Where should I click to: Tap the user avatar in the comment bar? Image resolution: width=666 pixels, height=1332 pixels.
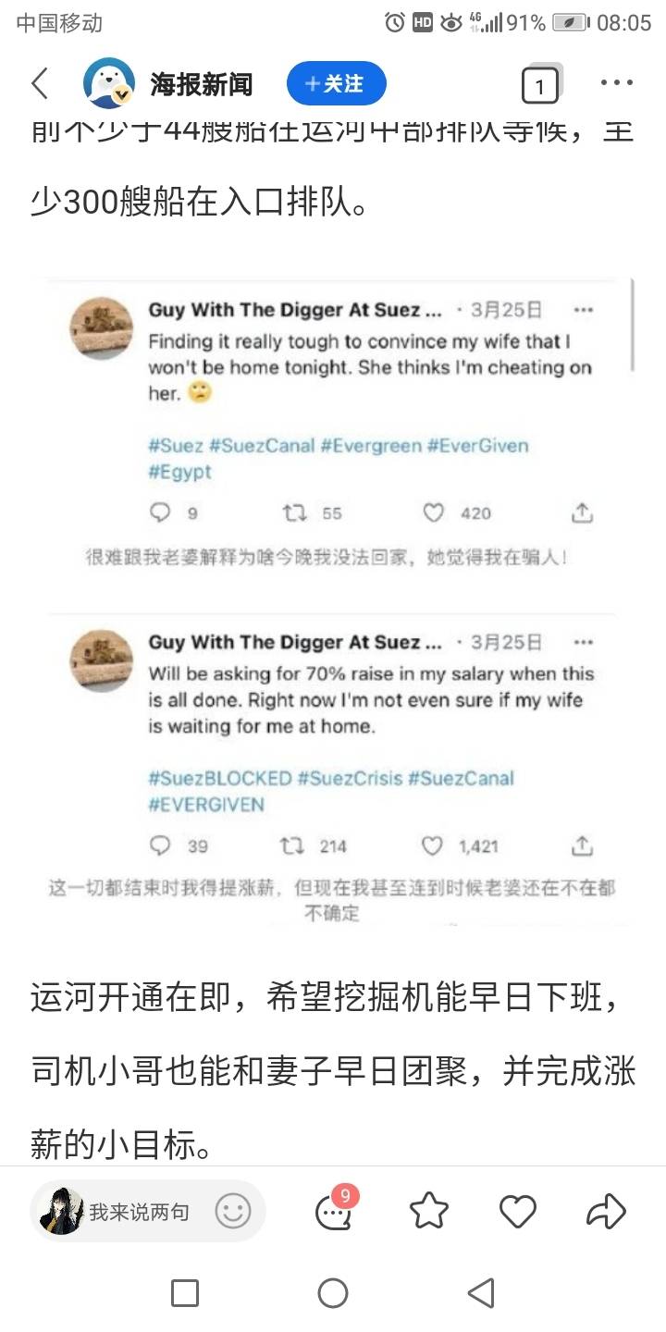pos(62,1211)
